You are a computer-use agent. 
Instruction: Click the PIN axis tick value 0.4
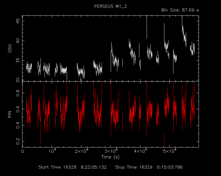click(x=18, y=125)
